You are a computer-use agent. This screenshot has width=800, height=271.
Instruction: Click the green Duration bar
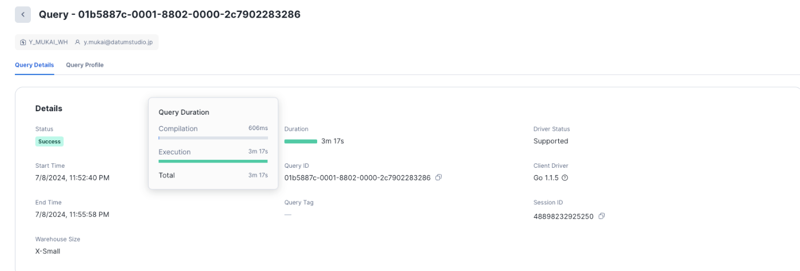(x=301, y=141)
